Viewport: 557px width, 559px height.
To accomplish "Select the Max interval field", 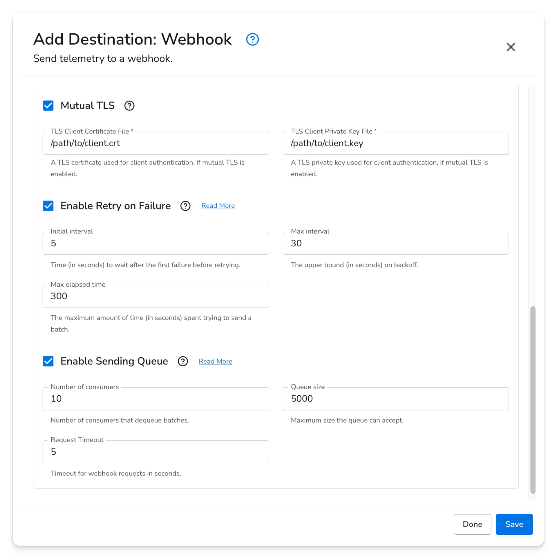I will tap(396, 243).
